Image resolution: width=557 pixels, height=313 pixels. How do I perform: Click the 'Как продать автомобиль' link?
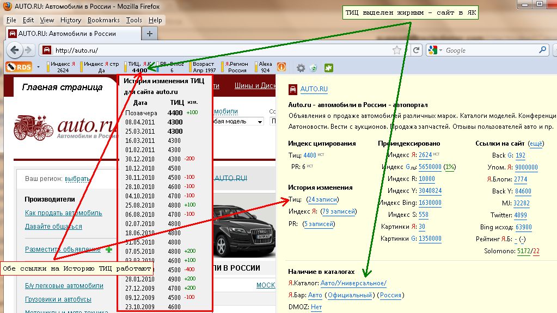point(64,212)
